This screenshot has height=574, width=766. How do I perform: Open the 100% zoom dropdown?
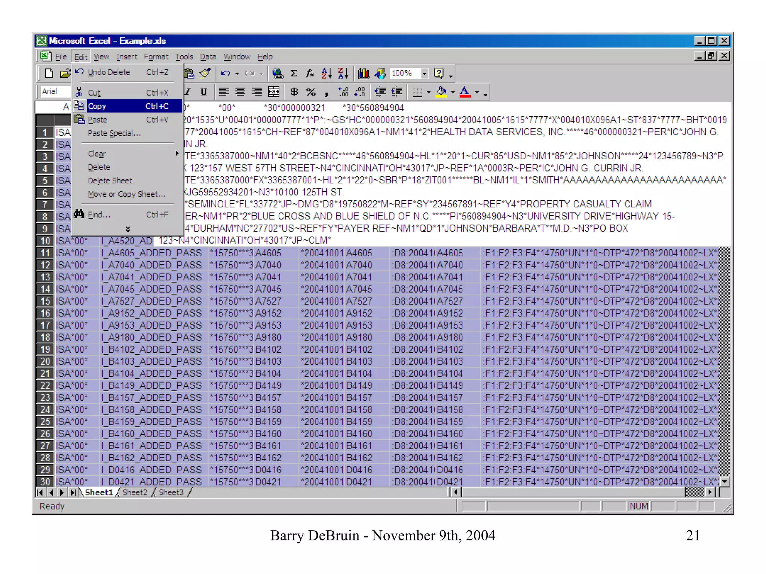(424, 73)
